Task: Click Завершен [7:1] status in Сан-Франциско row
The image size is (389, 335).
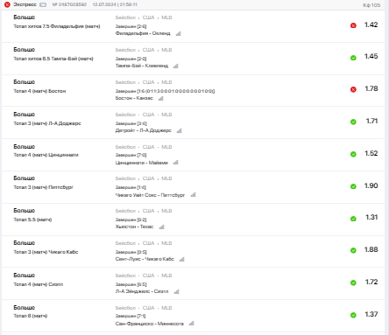Action: tap(131, 316)
